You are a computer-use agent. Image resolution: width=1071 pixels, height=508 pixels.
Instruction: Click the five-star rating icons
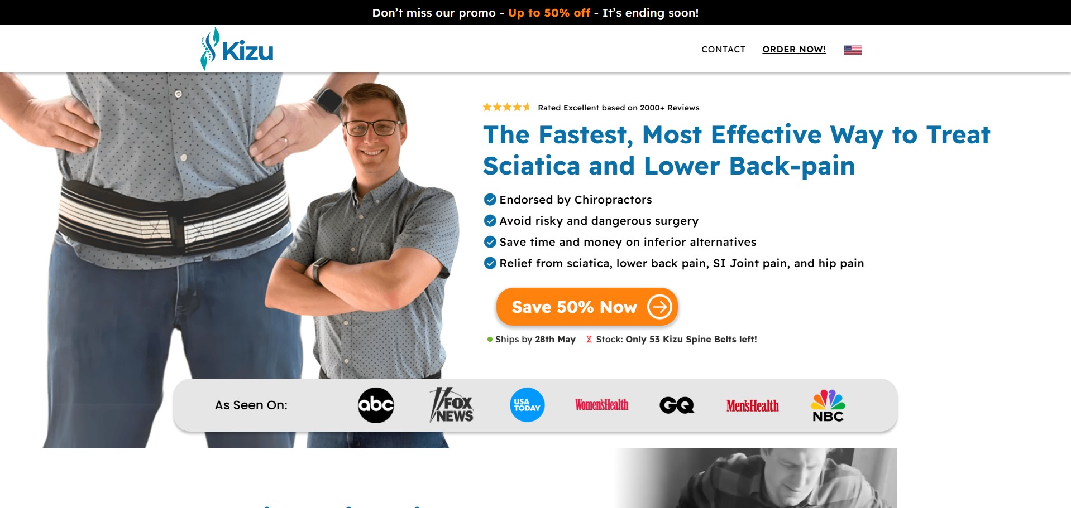coord(506,107)
